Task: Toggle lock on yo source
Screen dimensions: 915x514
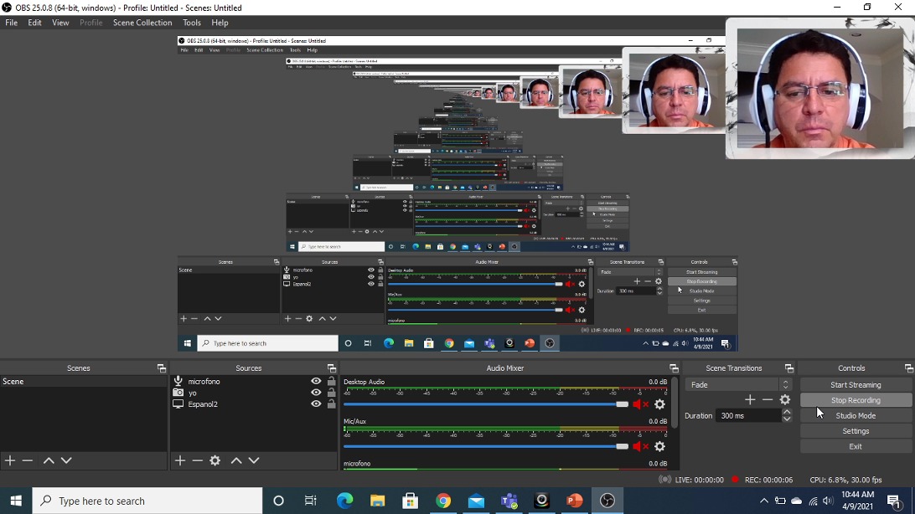Action: pos(332,393)
